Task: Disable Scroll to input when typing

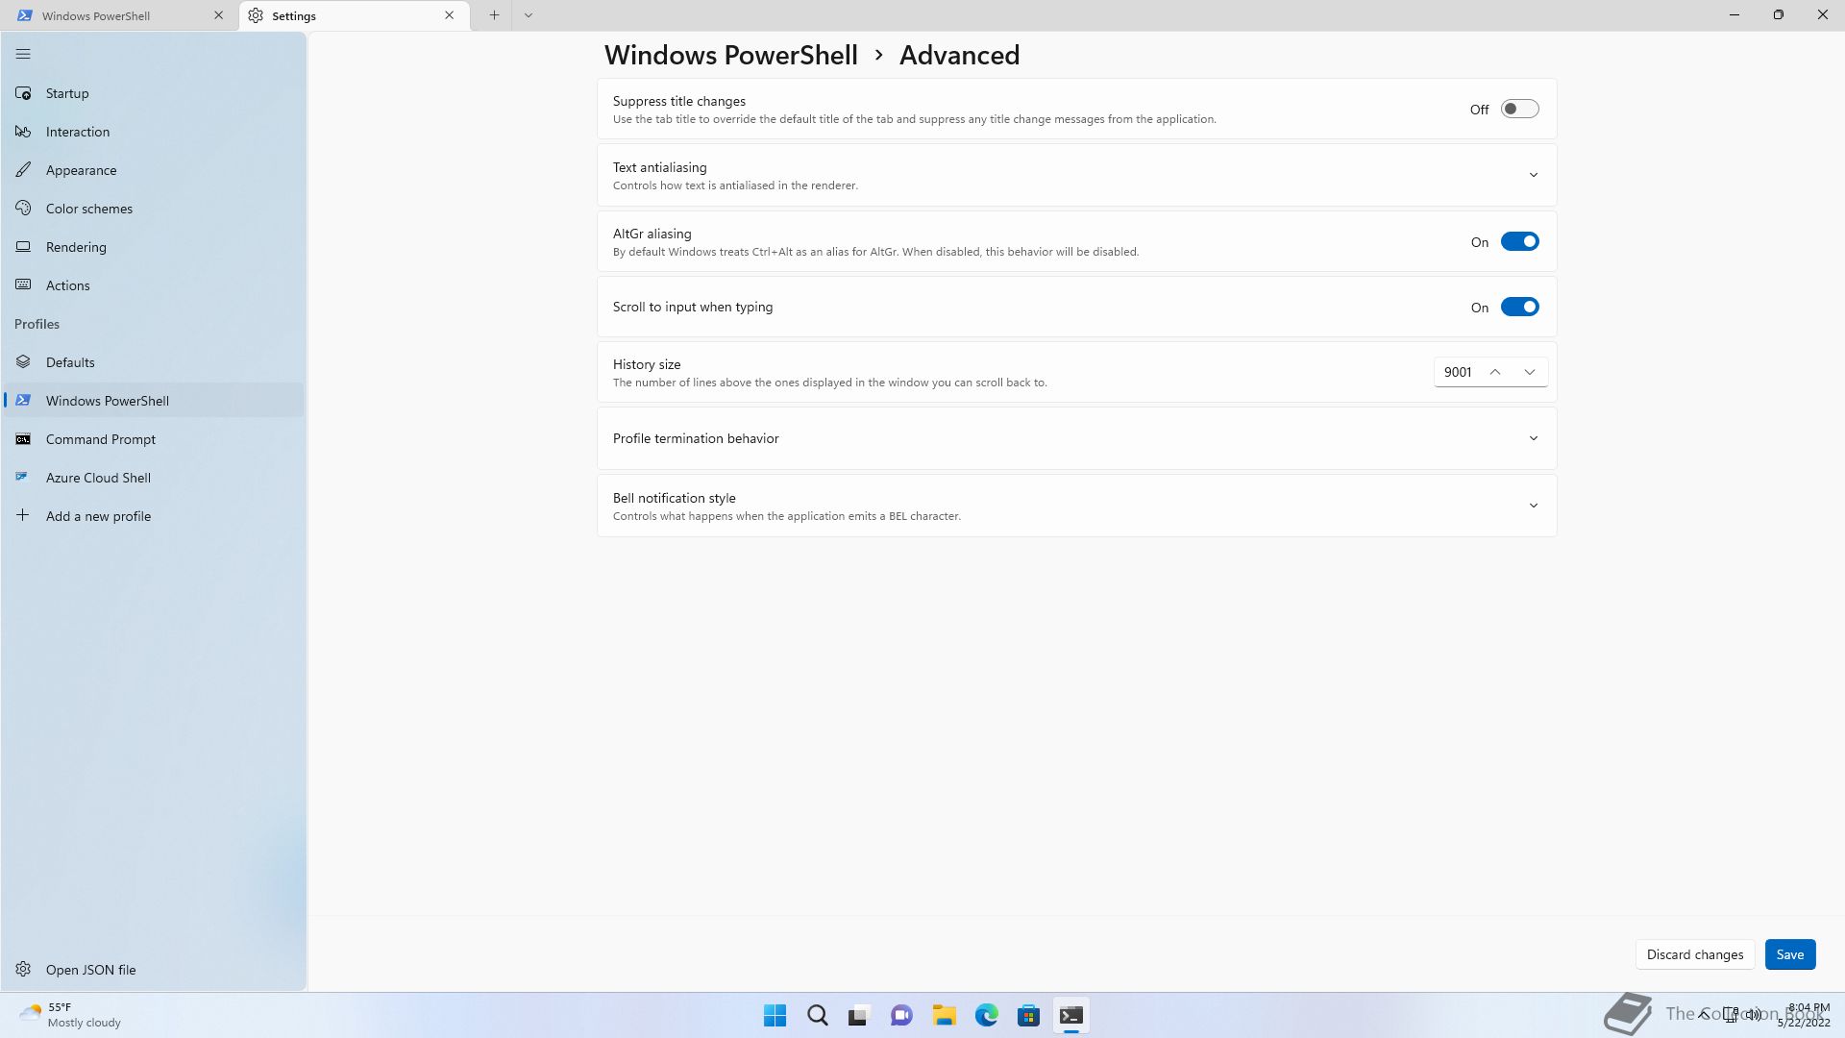Action: [x=1519, y=308]
